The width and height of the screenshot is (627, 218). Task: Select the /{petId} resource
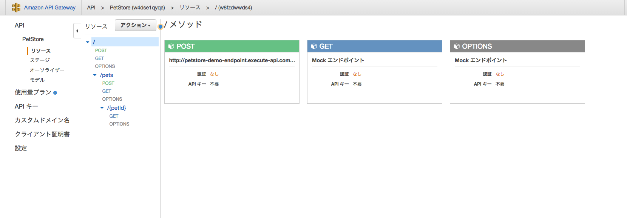pyautogui.click(x=116, y=108)
